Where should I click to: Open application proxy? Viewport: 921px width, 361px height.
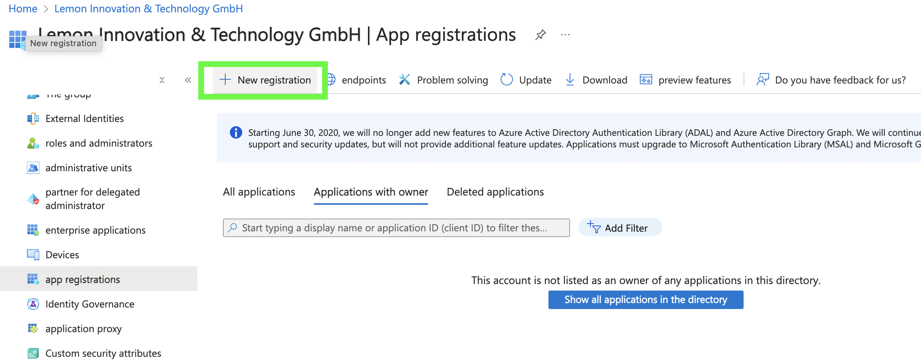[84, 329]
